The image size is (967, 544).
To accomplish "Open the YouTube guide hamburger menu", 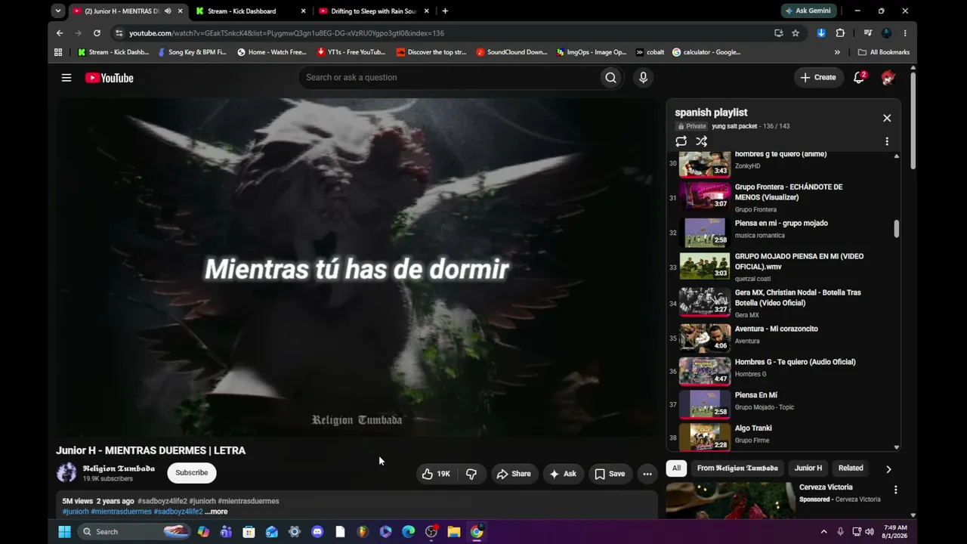I will [66, 78].
